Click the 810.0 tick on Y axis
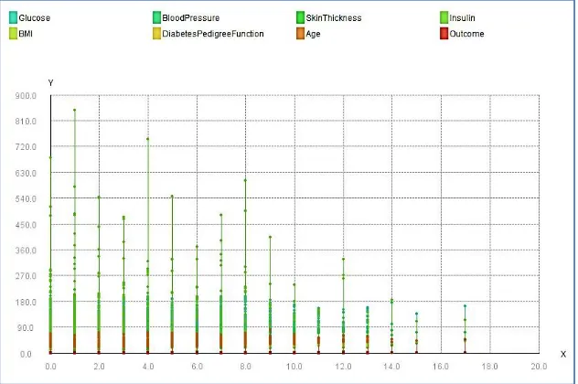The height and width of the screenshot is (384, 578). pyautogui.click(x=26, y=122)
